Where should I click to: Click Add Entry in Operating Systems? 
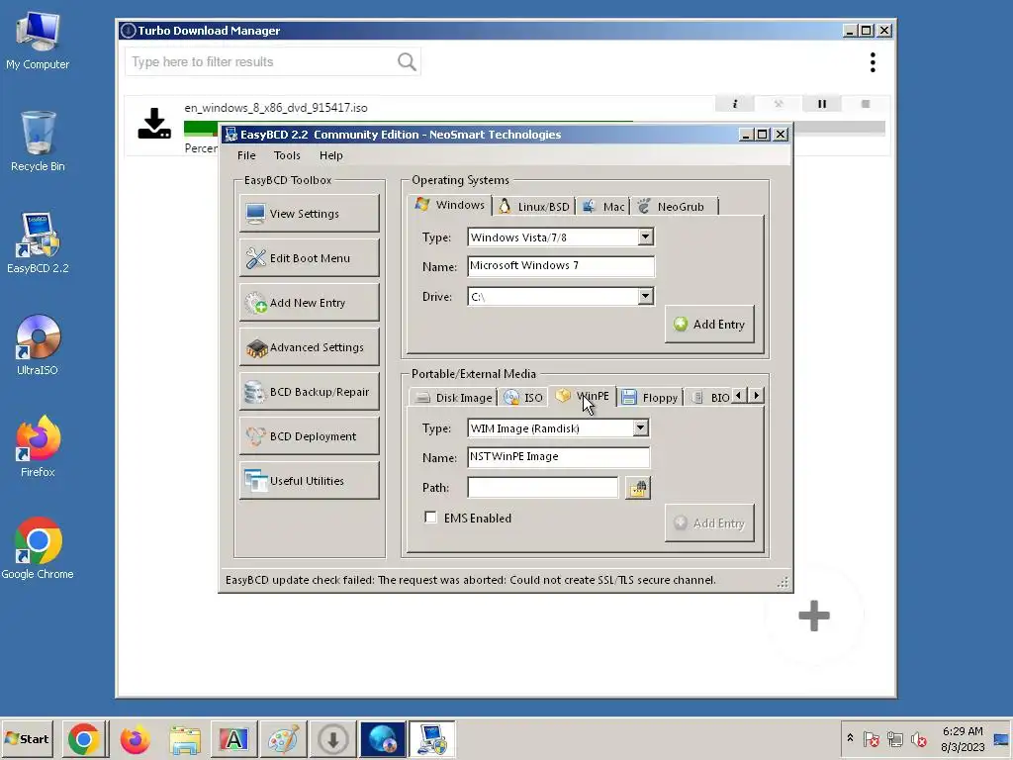click(x=709, y=325)
